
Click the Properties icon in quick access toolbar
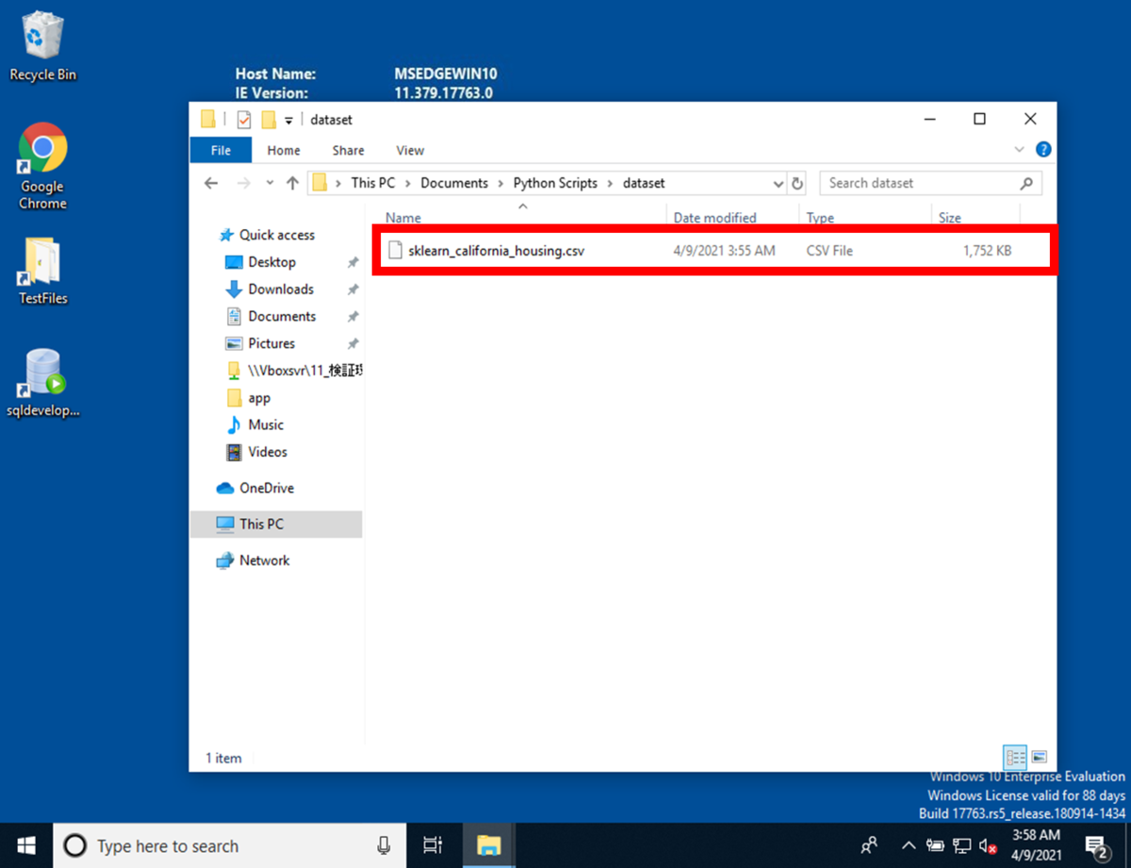point(244,120)
